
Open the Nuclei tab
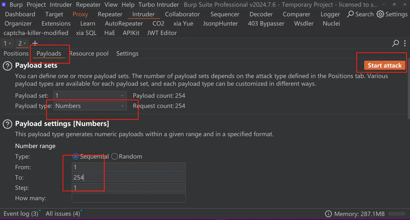[x=331, y=23]
